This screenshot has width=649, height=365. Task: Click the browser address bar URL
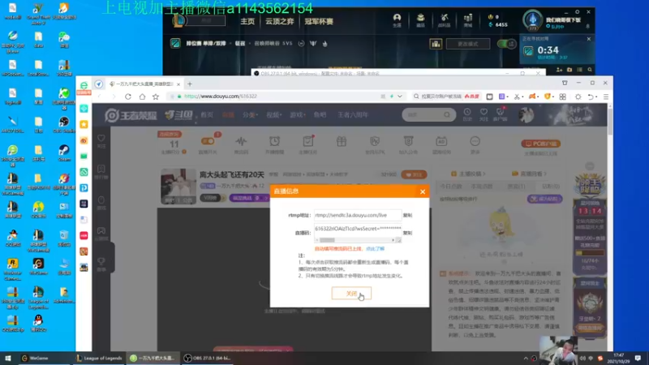click(x=221, y=97)
